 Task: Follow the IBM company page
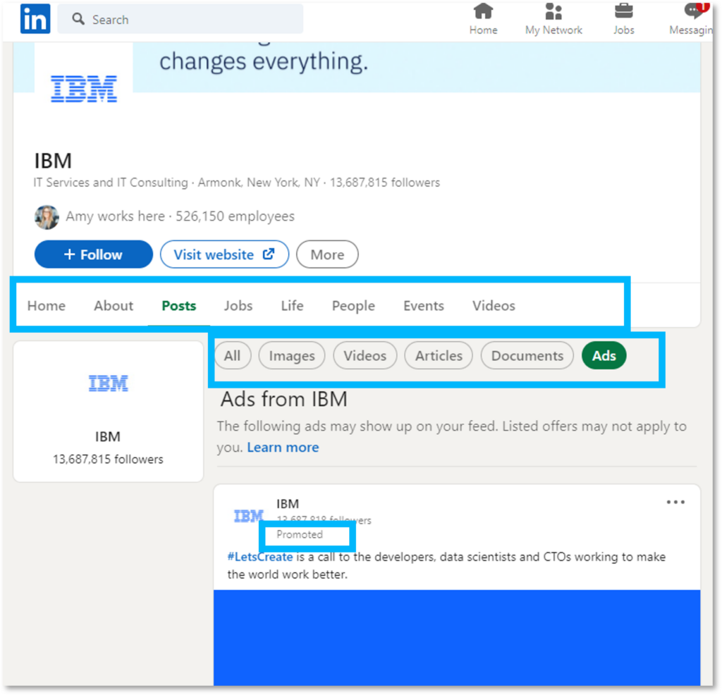(x=94, y=254)
